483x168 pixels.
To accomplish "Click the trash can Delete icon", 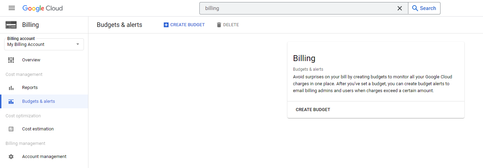I will pyautogui.click(x=219, y=25).
